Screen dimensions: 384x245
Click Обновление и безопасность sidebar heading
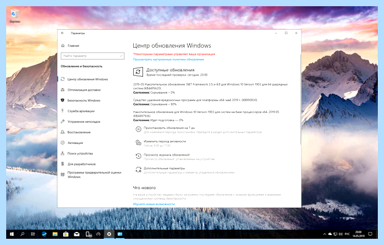click(x=81, y=66)
